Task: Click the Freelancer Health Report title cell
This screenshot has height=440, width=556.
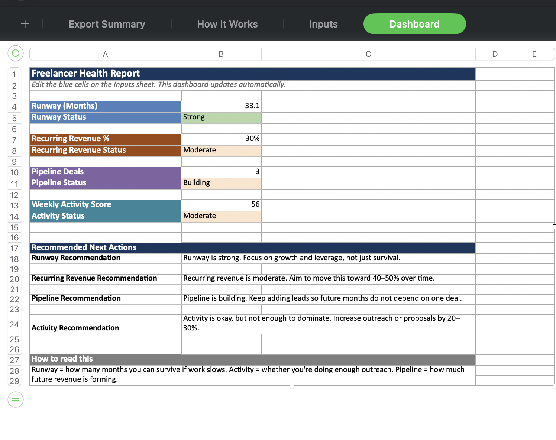Action: (105, 74)
